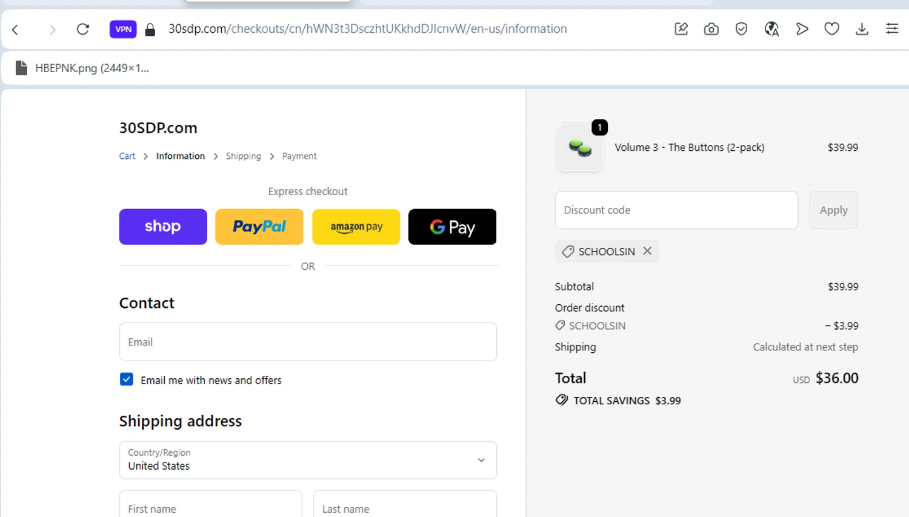This screenshot has width=909, height=517.
Task: Click the "Volume 3 - The Buttons (2-pack)" text
Action: pos(690,147)
